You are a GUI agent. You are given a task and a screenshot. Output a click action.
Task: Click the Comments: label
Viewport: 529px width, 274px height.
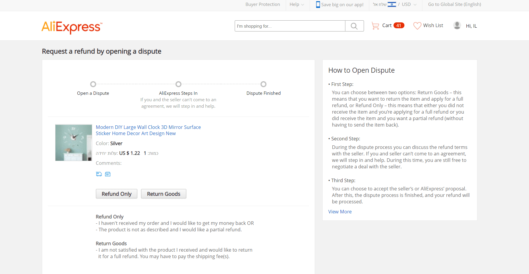coord(109,163)
